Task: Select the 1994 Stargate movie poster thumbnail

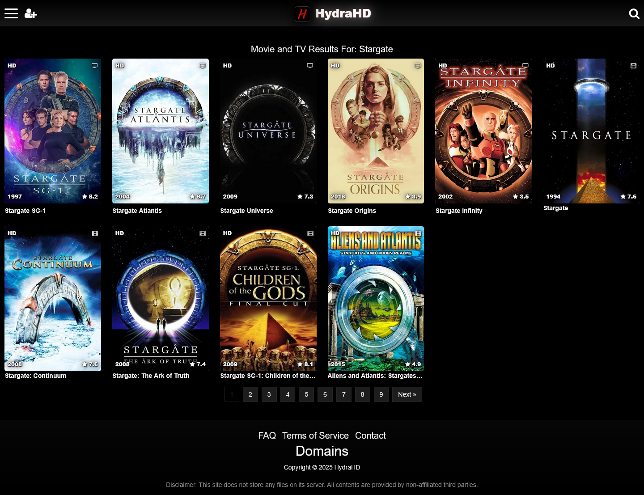Action: [591, 131]
